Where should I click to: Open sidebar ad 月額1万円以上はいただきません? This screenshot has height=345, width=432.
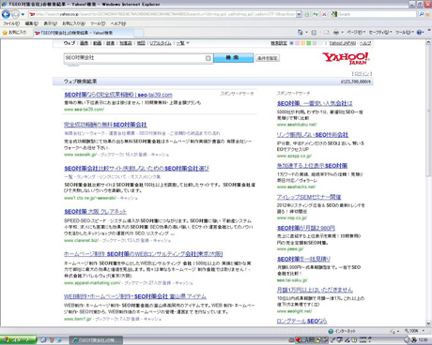point(315,290)
